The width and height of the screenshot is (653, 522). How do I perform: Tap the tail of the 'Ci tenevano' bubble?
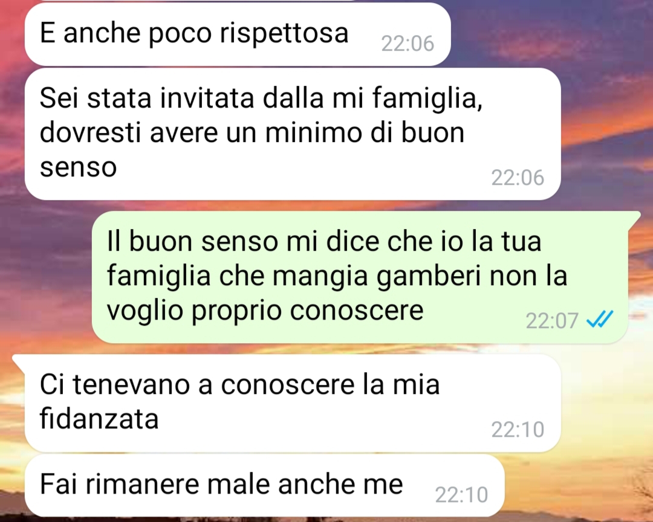[x=19, y=359]
